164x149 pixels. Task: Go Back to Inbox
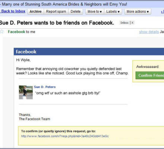tap(13, 11)
